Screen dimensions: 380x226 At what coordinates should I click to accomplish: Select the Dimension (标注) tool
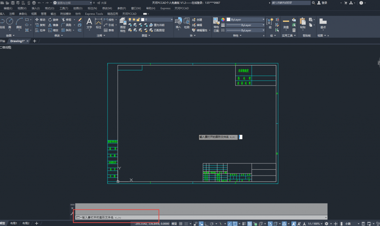[98, 23]
